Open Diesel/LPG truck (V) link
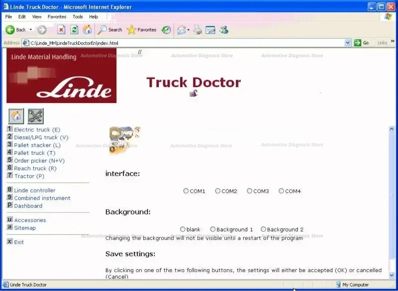This screenshot has width=398, height=291. click(x=41, y=137)
